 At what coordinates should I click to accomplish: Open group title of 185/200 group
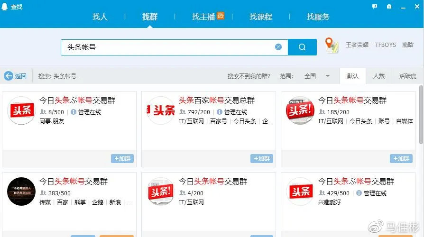click(x=352, y=100)
